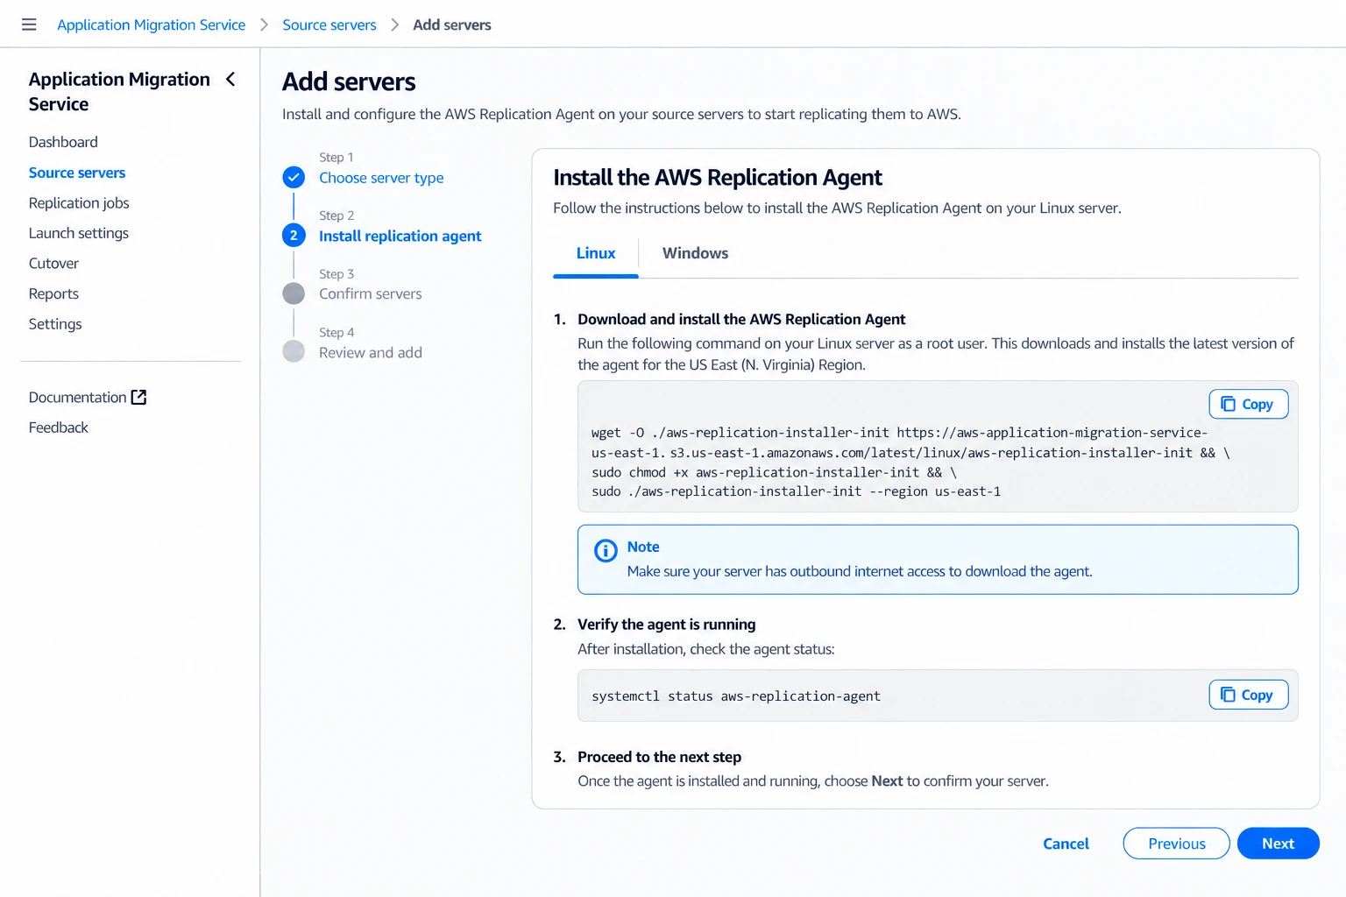Open the Feedback link

[x=58, y=427]
